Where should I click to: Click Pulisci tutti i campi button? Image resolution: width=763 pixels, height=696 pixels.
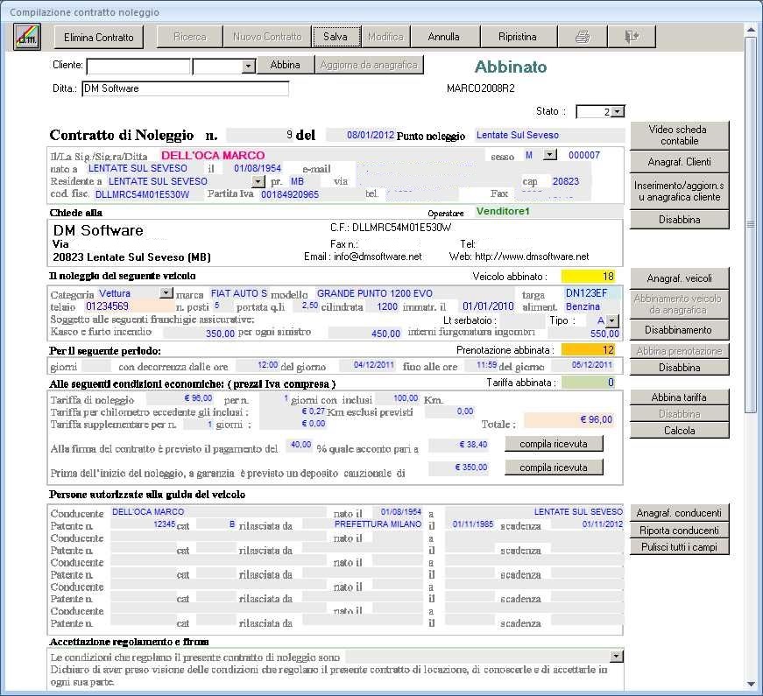[x=679, y=547]
